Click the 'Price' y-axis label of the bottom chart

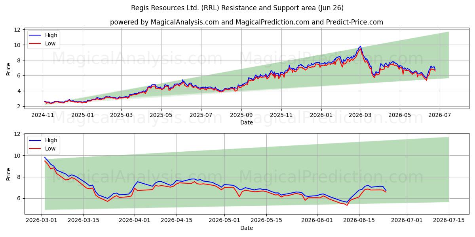(9, 173)
